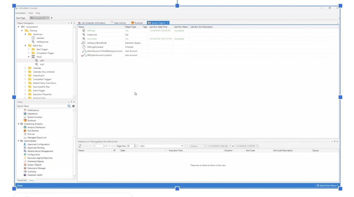The image size is (354, 197).
Task: Open the Analysis Dashboard view icon
Action: click(25, 127)
